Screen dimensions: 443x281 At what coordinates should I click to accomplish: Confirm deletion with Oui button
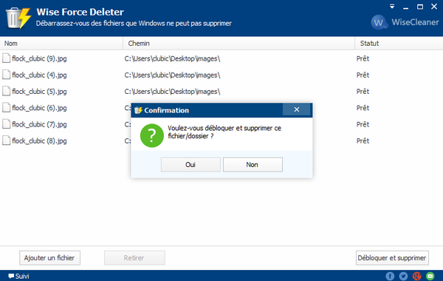point(190,165)
